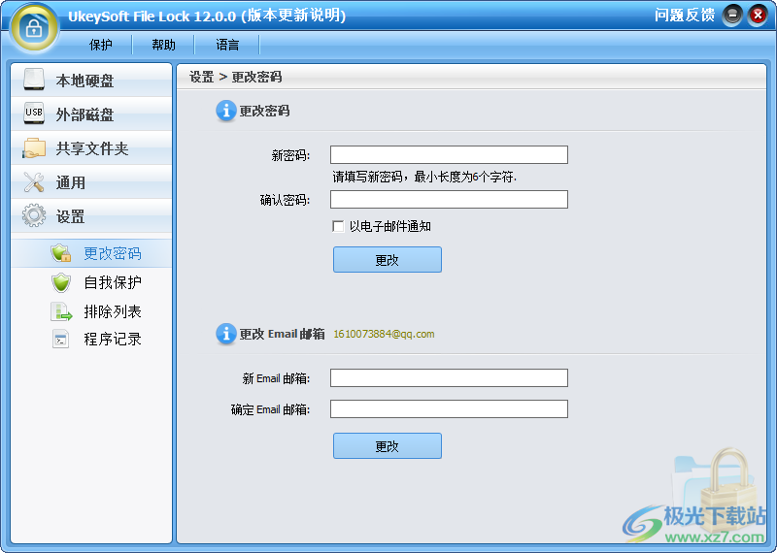Open the 语言 menu
The image size is (777, 553).
point(227,45)
